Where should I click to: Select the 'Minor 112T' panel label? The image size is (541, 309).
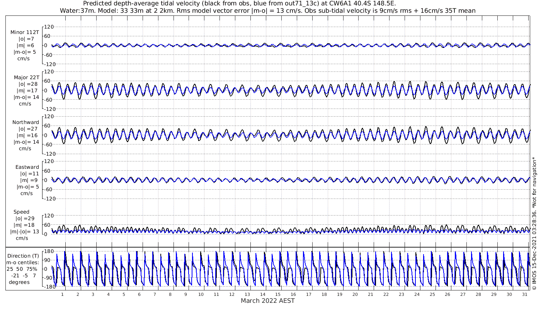pyautogui.click(x=25, y=32)
